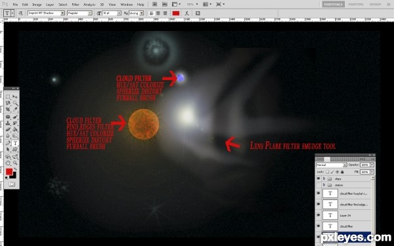Image resolution: width=394 pixels, height=246 pixels.
Task: Select the Blur tool
Action: [x=8, y=136]
